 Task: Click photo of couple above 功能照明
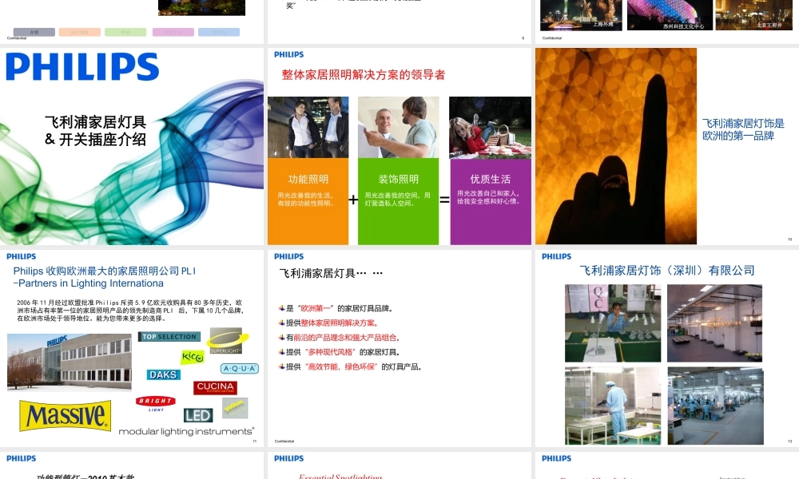[308, 127]
